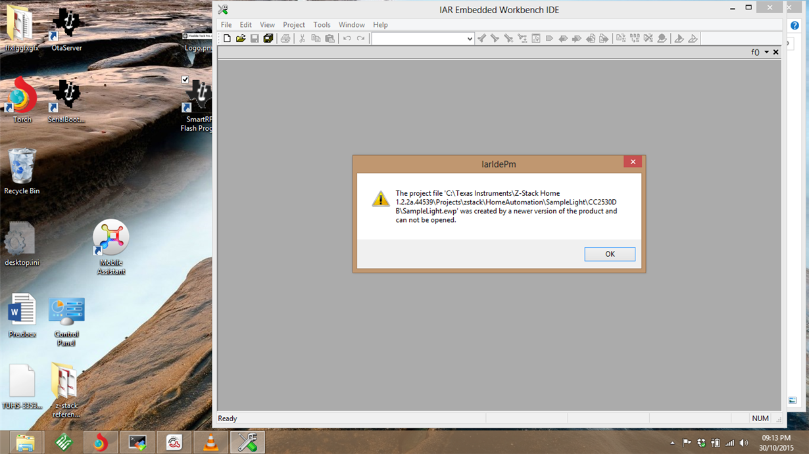Screen dimensions: 809x454
Task: Click the Ready status bar text
Action: point(228,419)
